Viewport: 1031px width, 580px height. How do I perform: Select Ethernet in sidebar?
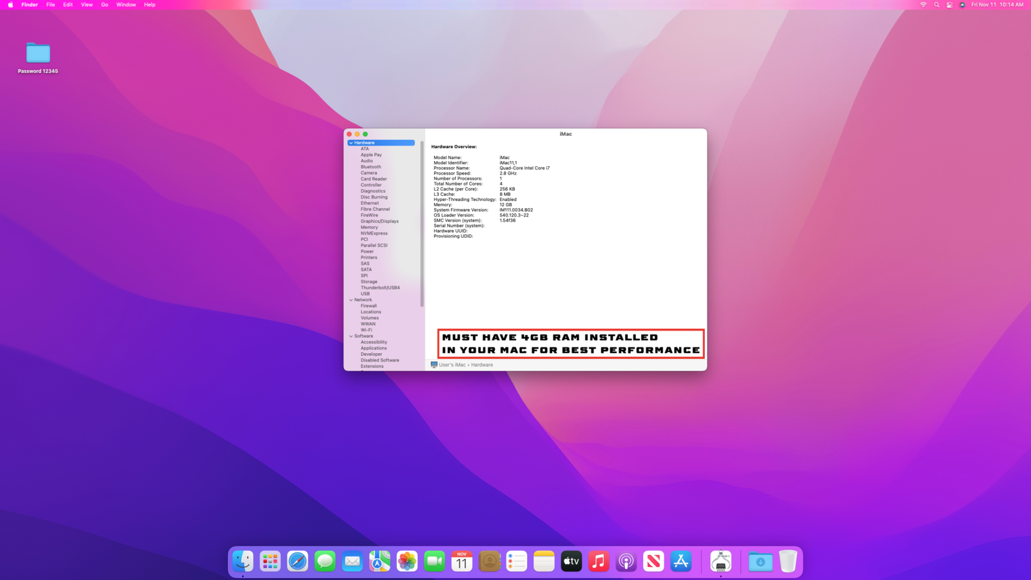(x=370, y=203)
